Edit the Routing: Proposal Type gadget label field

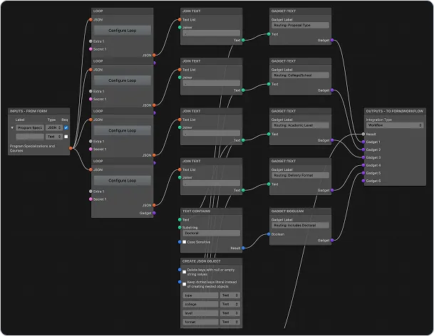tap(300, 25)
